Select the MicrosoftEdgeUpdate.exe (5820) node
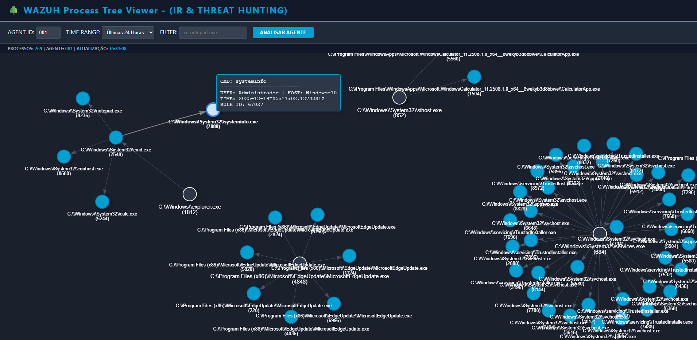 click(247, 253)
